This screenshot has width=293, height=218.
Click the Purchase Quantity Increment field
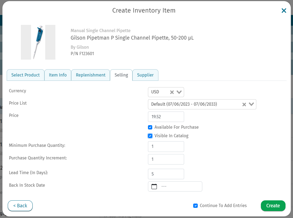pos(166,159)
